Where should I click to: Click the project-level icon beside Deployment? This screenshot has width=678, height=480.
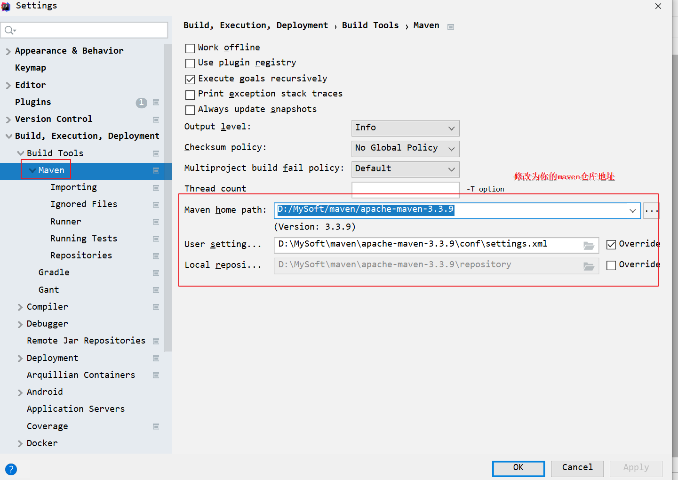tap(156, 358)
